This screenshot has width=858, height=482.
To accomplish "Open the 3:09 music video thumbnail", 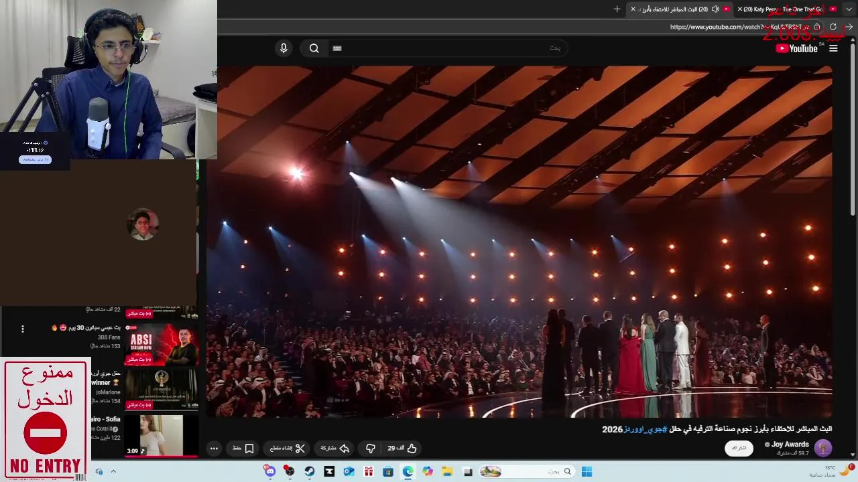I will pyautogui.click(x=162, y=435).
